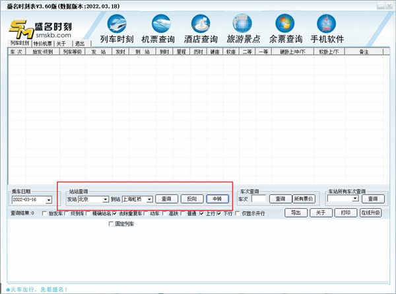The image size is (396, 294).
Task: Uncheck the 下行 checkbox
Action: point(219,213)
